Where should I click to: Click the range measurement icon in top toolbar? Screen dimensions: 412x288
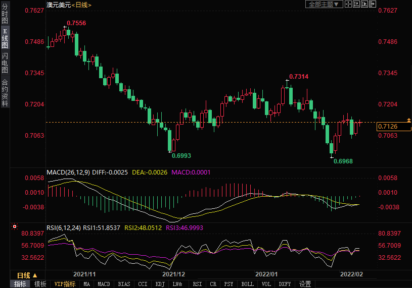tap(357, 4)
